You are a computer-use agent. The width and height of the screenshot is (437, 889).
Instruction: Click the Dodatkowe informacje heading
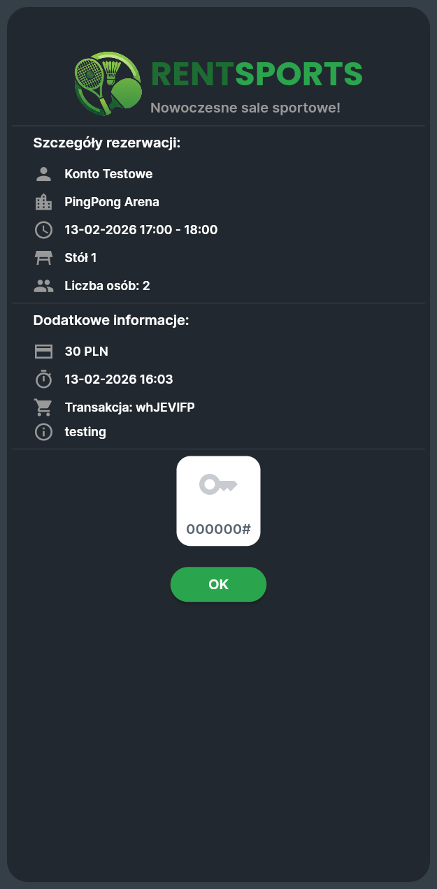[x=111, y=321]
